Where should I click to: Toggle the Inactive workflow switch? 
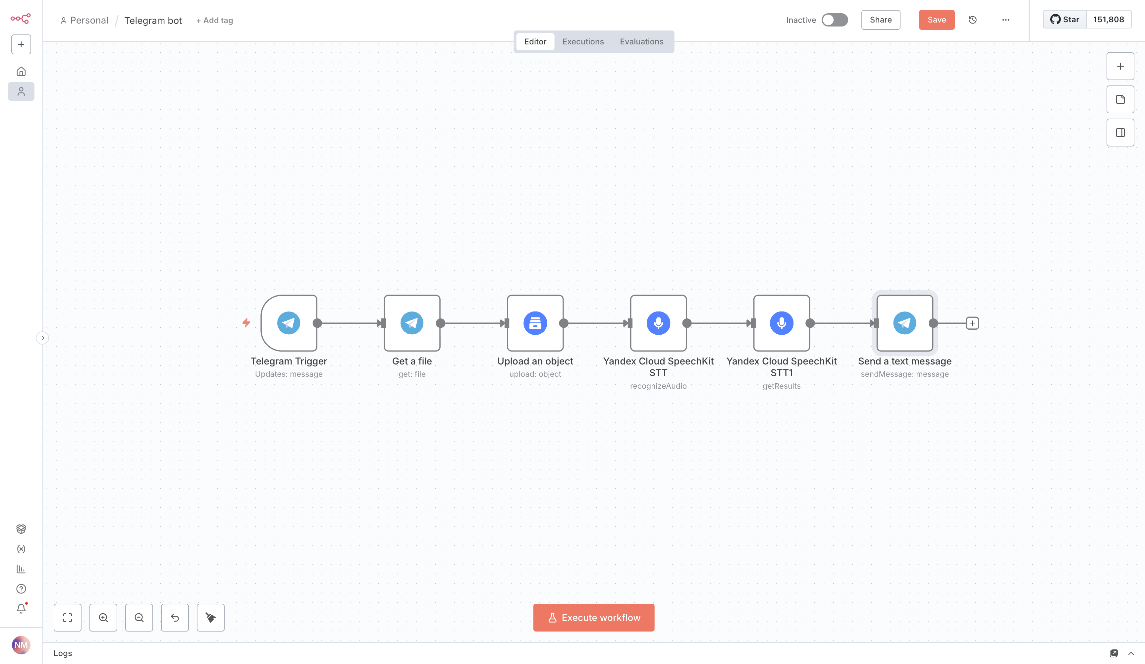tap(834, 20)
